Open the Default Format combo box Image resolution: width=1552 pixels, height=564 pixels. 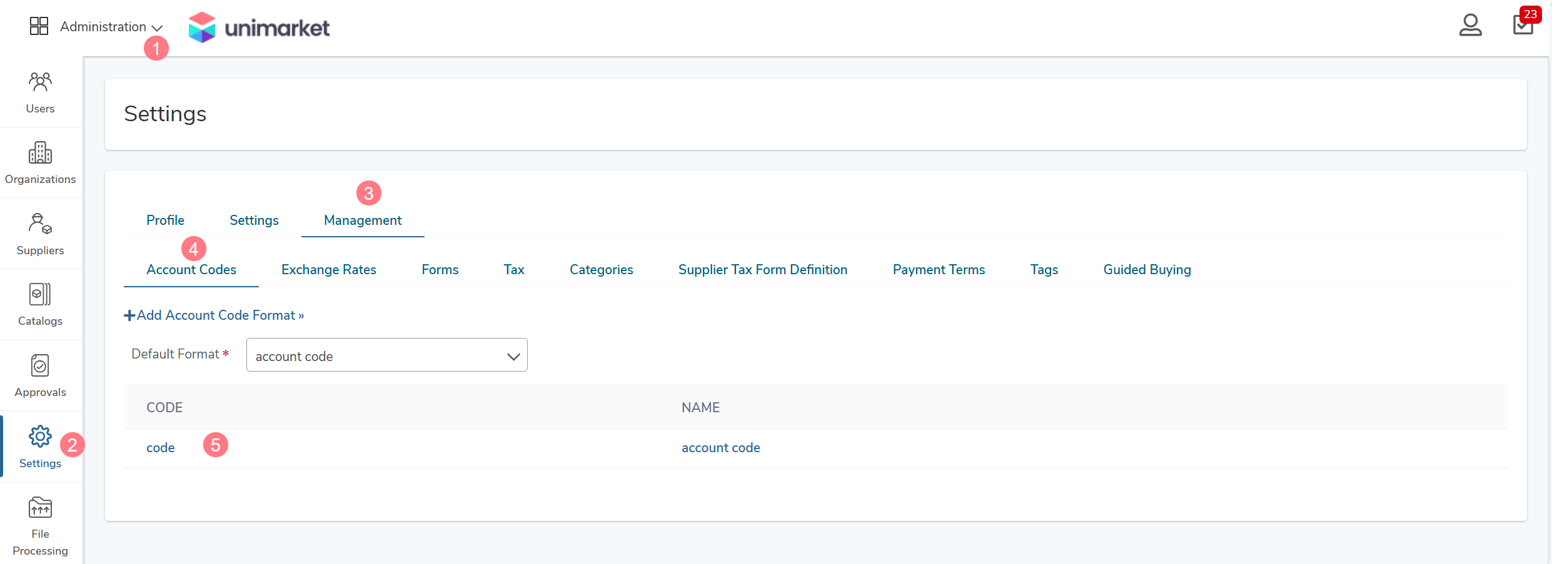click(386, 355)
